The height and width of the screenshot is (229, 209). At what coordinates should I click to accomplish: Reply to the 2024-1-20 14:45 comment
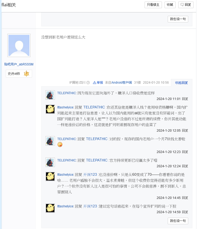(185, 198)
